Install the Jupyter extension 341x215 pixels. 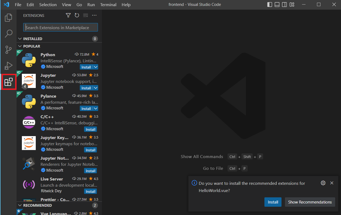(x=86, y=88)
